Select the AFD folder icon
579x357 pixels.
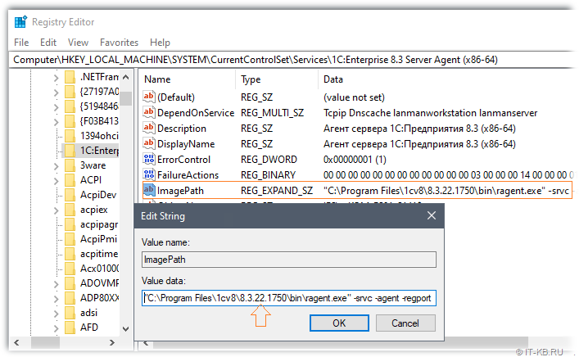[70, 328]
